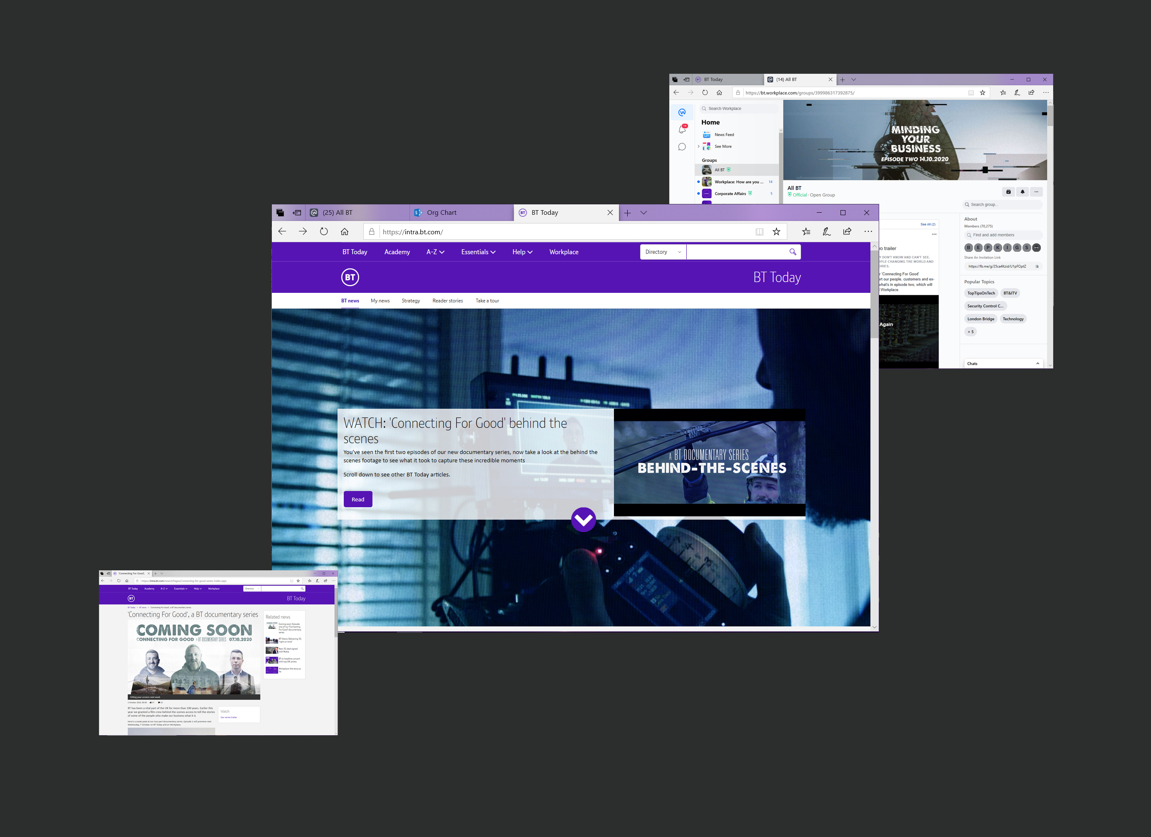Click the favorites star in Workplace window address bar
The width and height of the screenshot is (1151, 837).
[x=983, y=93]
